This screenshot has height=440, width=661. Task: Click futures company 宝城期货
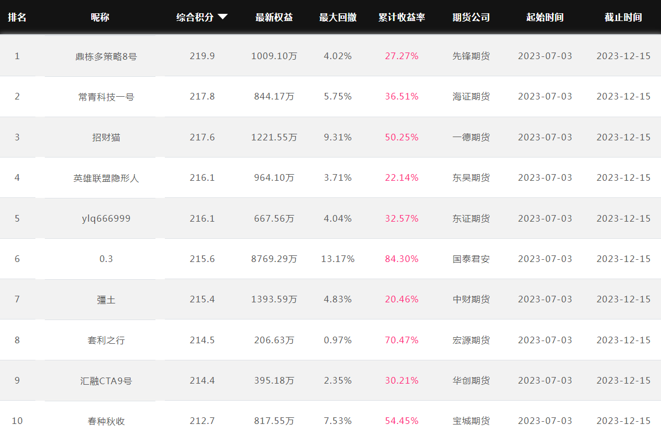(471, 421)
